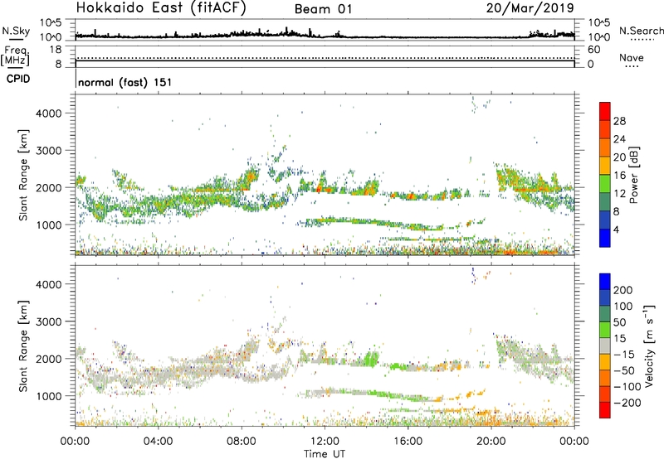Click the velocity panel 'Slant Range [km]' label
The height and width of the screenshot is (459, 664).
click(23, 345)
